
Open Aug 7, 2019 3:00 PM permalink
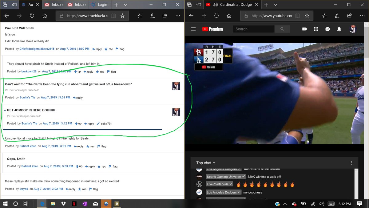pos(75,49)
